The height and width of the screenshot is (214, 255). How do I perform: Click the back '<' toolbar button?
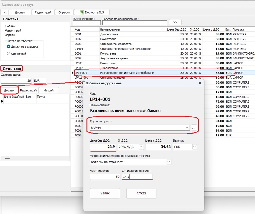5,12
